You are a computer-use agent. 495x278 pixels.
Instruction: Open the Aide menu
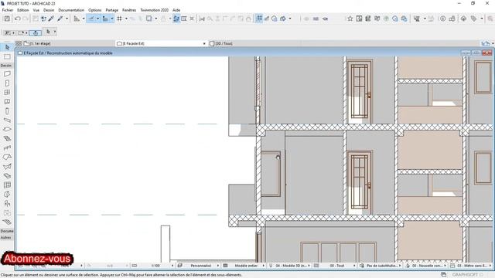coord(176,10)
